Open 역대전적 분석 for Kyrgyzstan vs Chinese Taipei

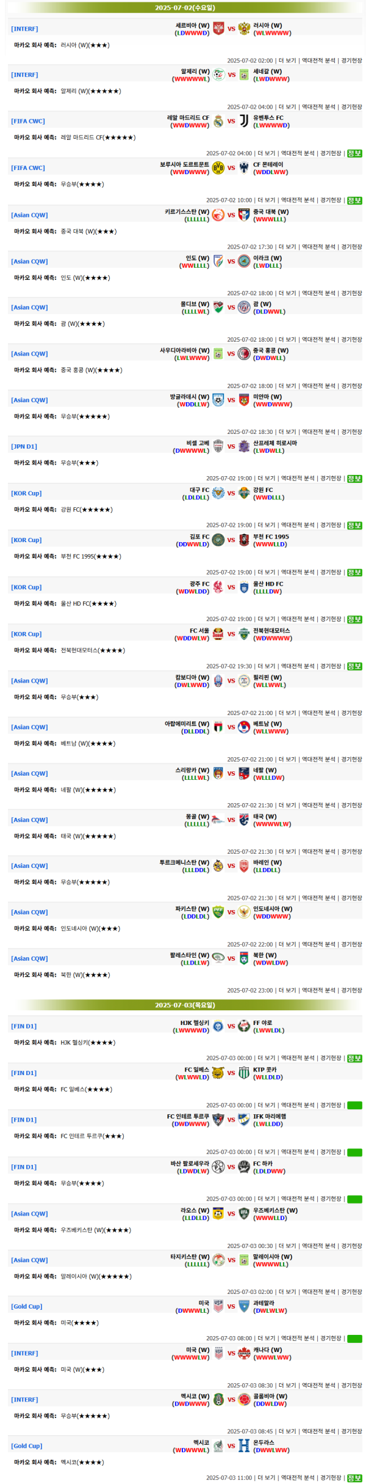[x=318, y=247]
